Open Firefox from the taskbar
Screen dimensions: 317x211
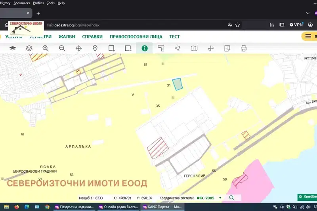coord(17,207)
